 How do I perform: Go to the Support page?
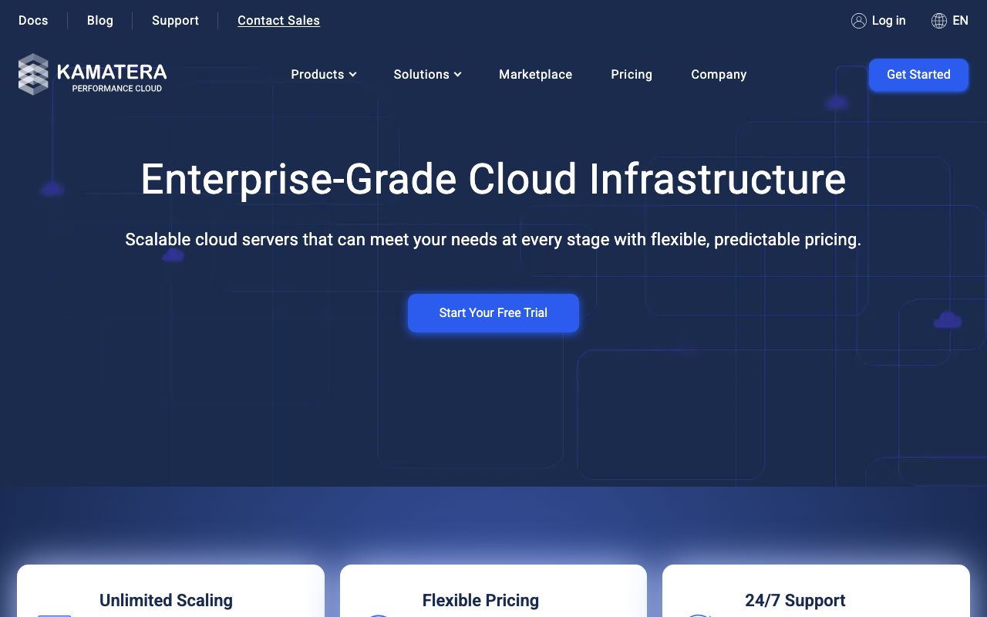[x=175, y=21]
